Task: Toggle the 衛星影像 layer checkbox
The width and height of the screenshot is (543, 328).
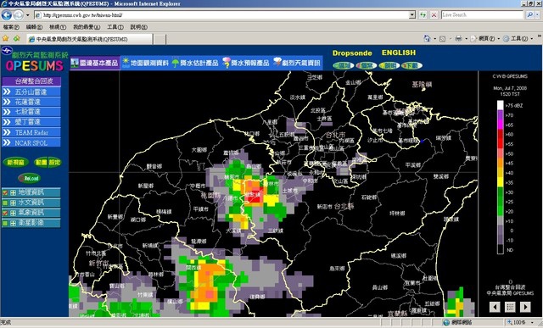Action: point(5,223)
